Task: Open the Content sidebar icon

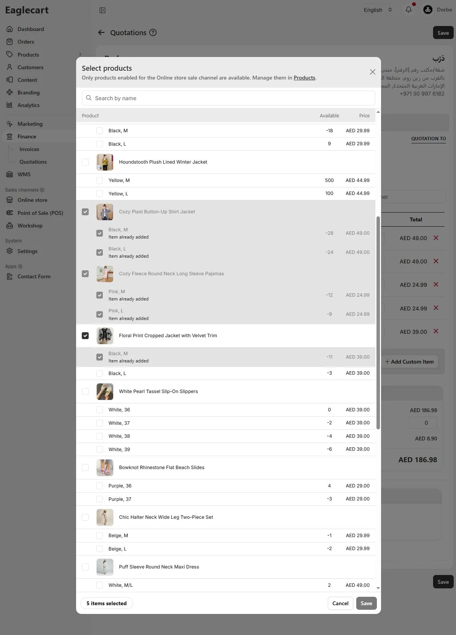Action: coord(10,80)
